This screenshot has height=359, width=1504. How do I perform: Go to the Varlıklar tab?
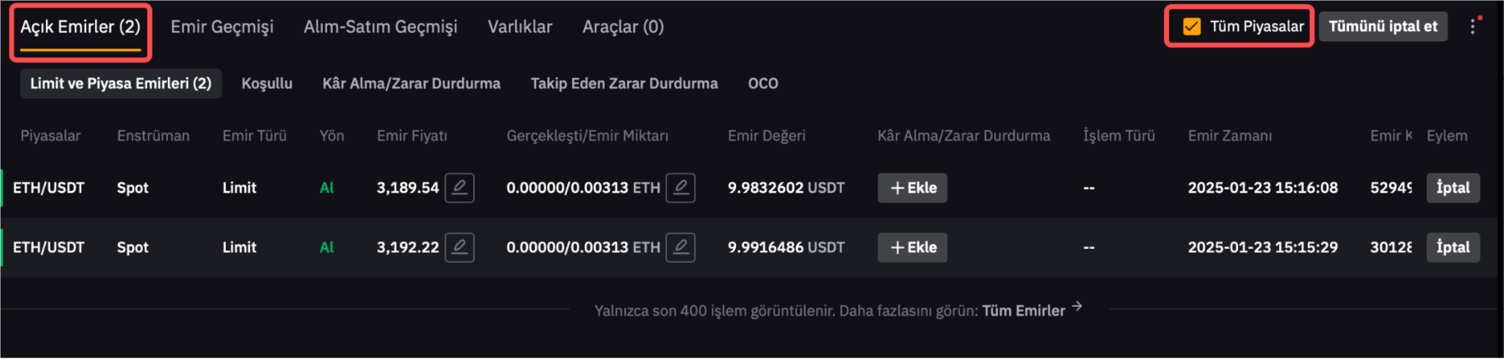(520, 27)
